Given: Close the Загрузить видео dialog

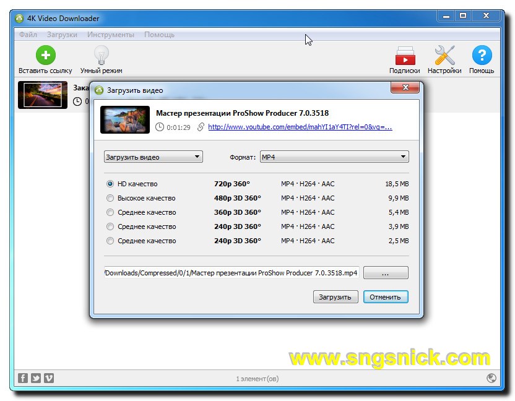Looking at the screenshot, I should point(405,87).
